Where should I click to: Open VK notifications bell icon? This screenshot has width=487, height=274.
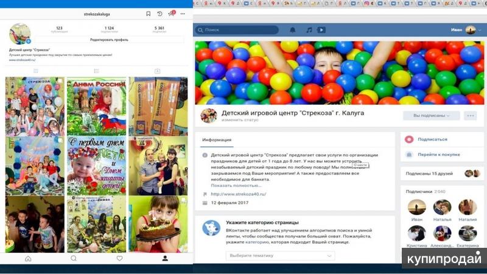click(x=293, y=30)
